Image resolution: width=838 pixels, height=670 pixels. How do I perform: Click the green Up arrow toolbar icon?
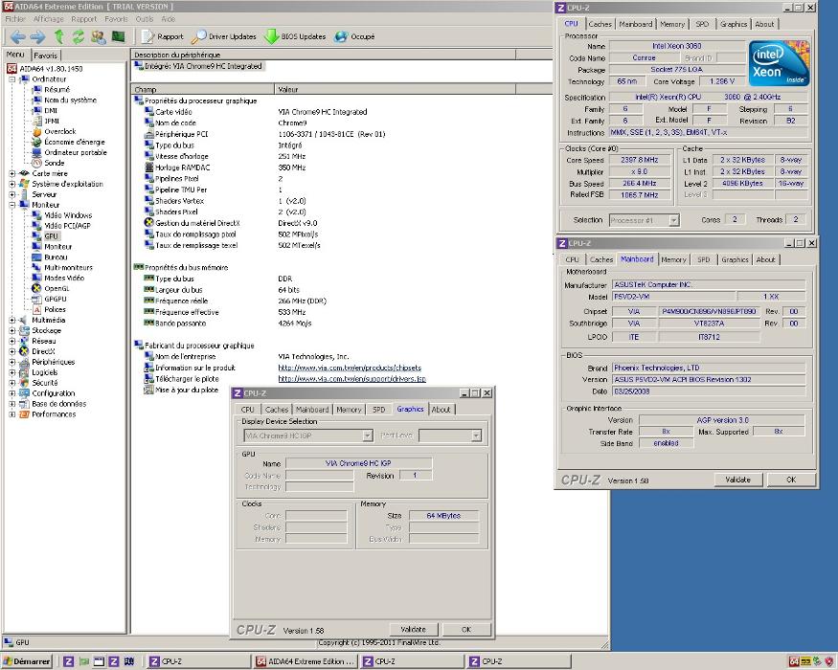click(x=58, y=37)
